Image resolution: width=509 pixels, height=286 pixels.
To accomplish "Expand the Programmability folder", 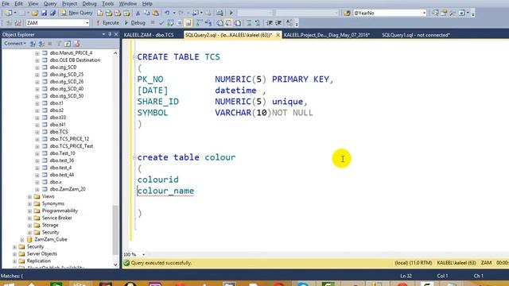I will tap(29, 211).
